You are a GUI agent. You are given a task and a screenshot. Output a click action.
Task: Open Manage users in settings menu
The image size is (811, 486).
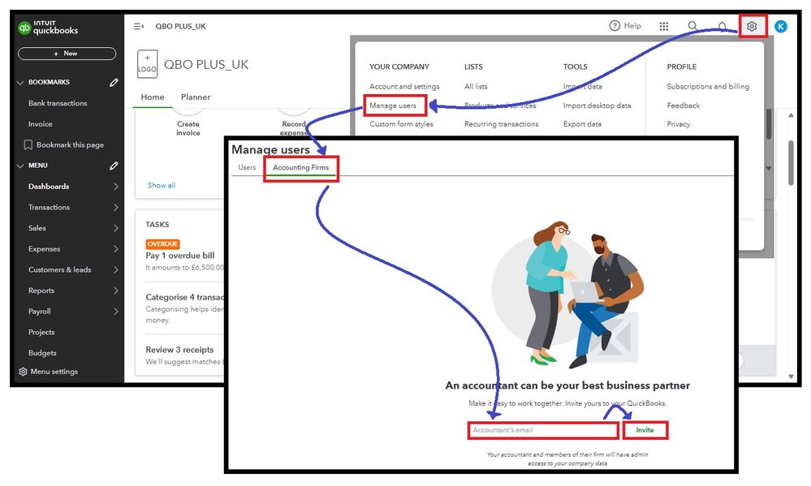(x=393, y=105)
